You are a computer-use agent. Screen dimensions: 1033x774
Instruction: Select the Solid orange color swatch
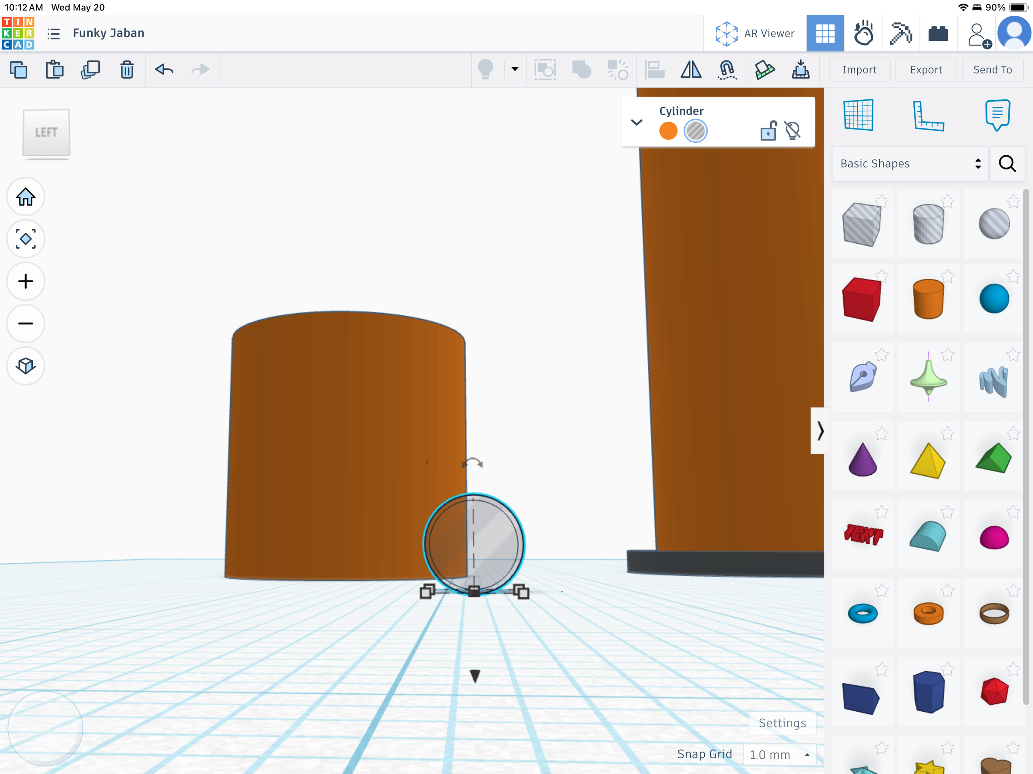[x=668, y=131]
